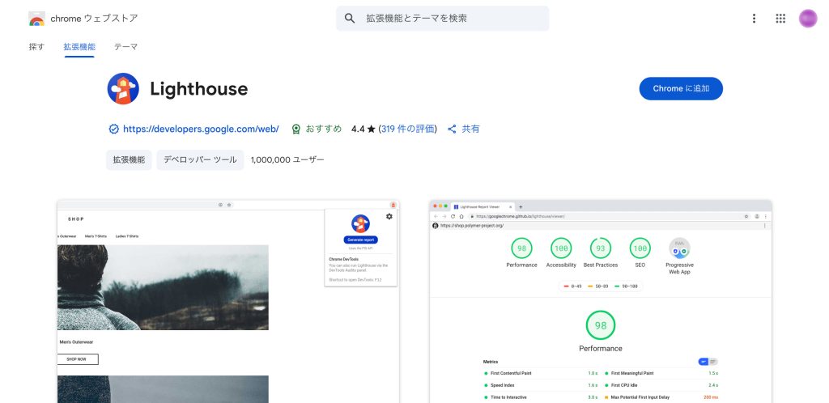Click the 共有 share link text
Screen dimensions: 829x403
[x=470, y=129]
